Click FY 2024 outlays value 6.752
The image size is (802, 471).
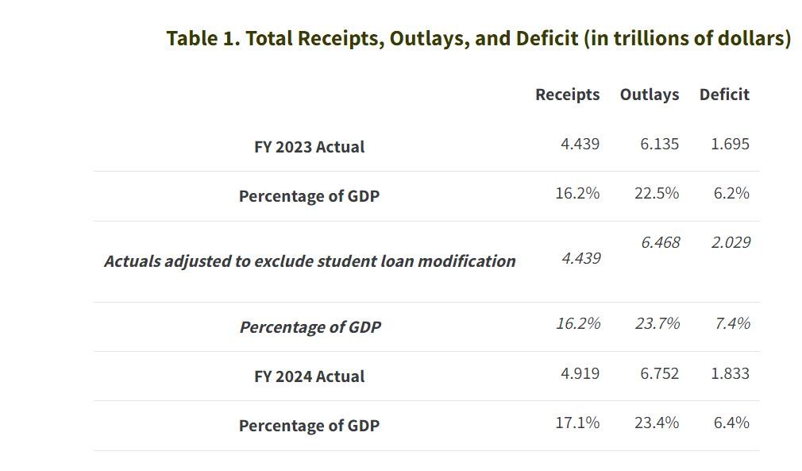pos(659,374)
